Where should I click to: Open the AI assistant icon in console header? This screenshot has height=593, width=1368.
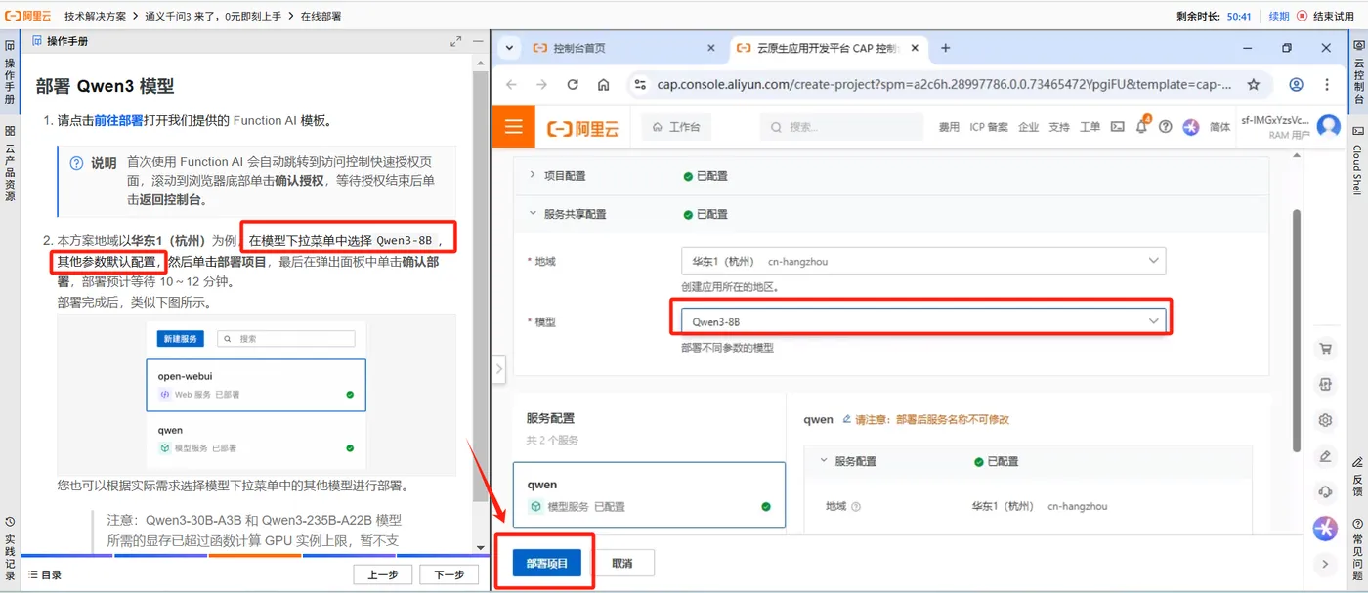pyautogui.click(x=1190, y=127)
